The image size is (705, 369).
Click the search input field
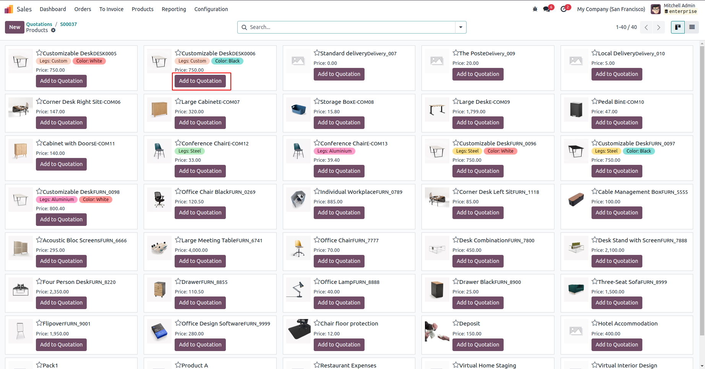coord(352,27)
